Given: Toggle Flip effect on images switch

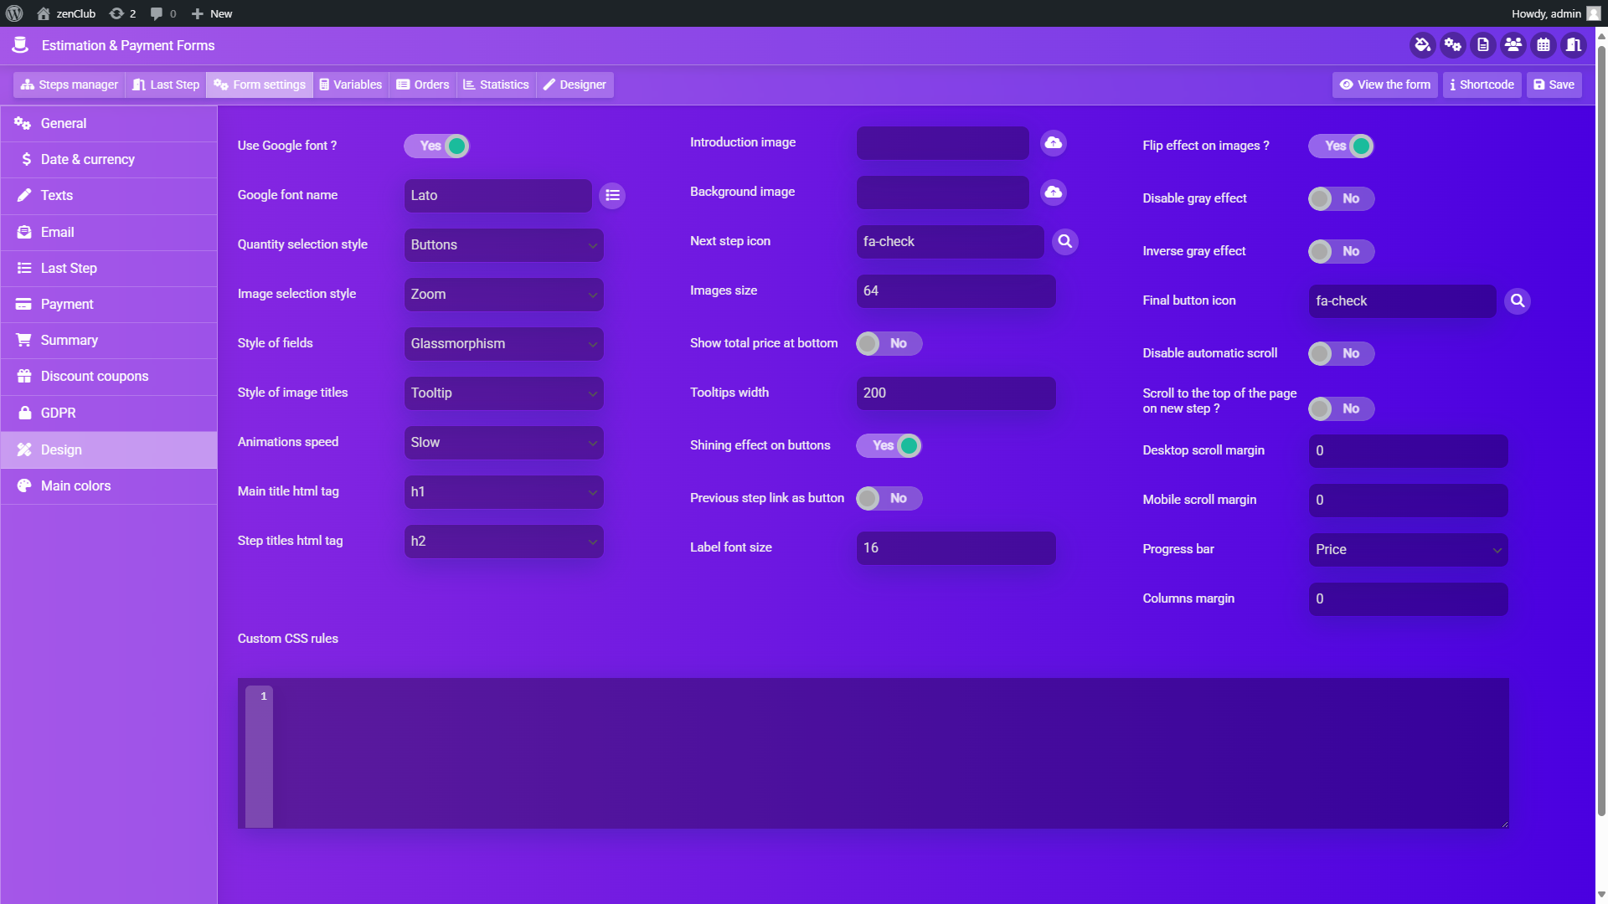Looking at the screenshot, I should 1341,146.
